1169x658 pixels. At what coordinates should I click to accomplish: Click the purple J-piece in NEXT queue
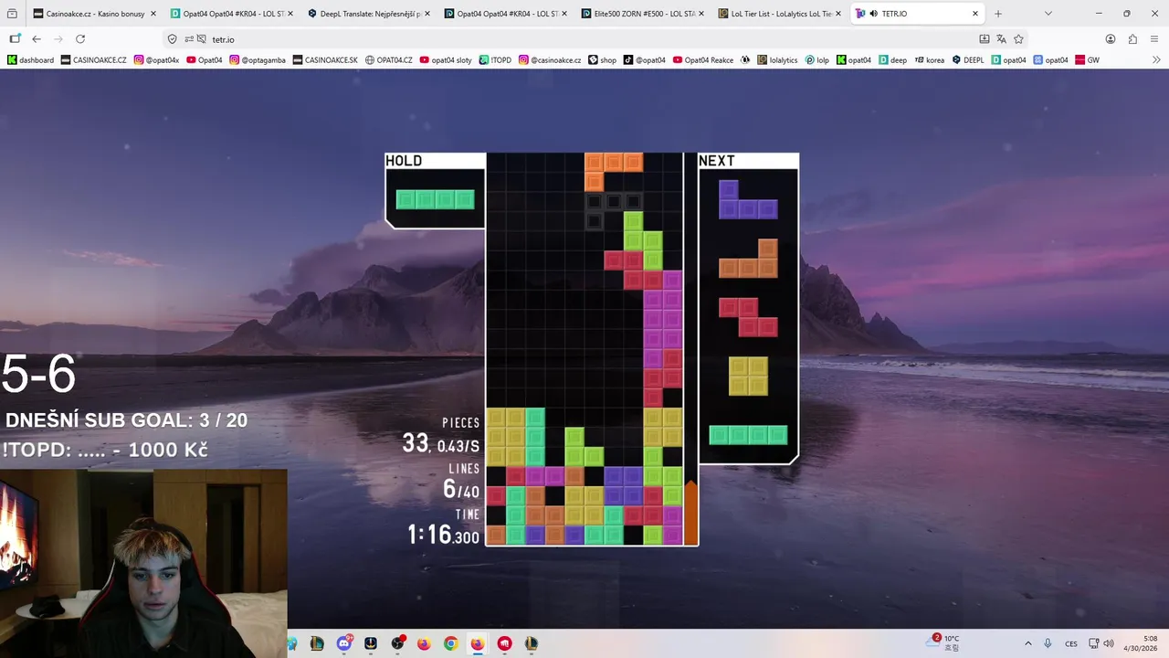tap(748, 199)
